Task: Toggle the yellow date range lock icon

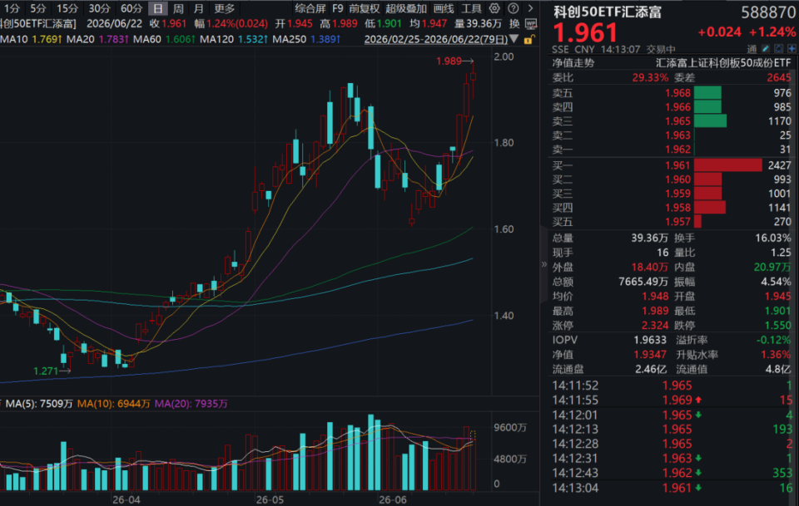Action: 529,39
